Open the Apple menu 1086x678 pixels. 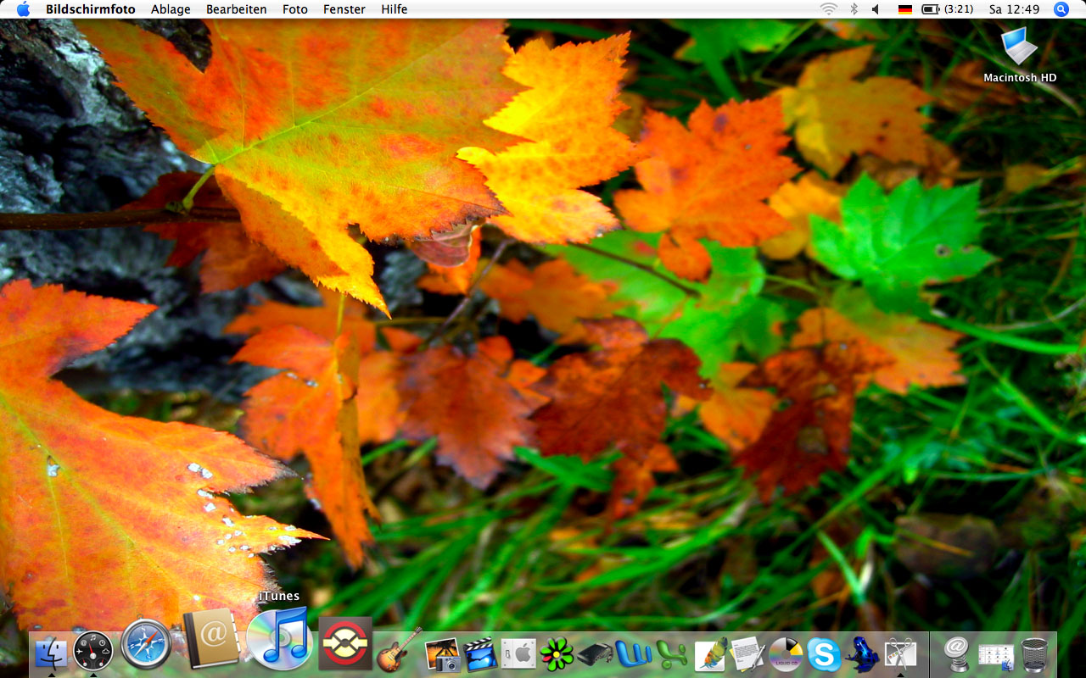(23, 9)
